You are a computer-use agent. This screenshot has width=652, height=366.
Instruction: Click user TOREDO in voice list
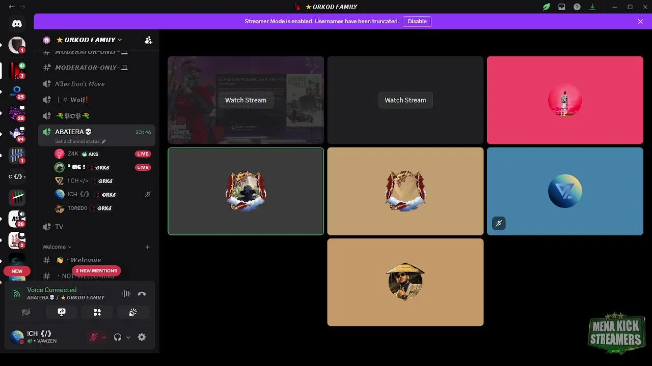(x=102, y=208)
